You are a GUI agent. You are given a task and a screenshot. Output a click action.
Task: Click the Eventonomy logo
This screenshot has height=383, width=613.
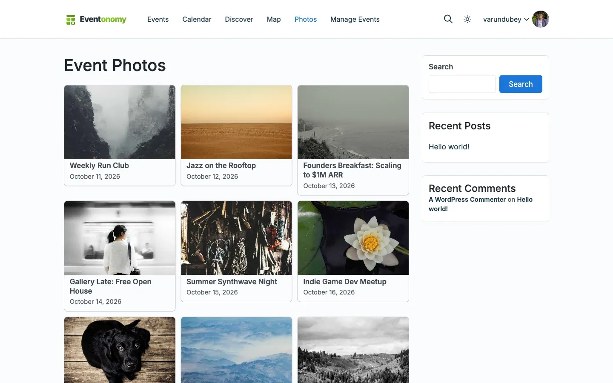pos(96,20)
